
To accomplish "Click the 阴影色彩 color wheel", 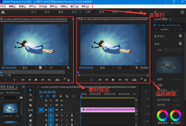I will tap(162, 116).
